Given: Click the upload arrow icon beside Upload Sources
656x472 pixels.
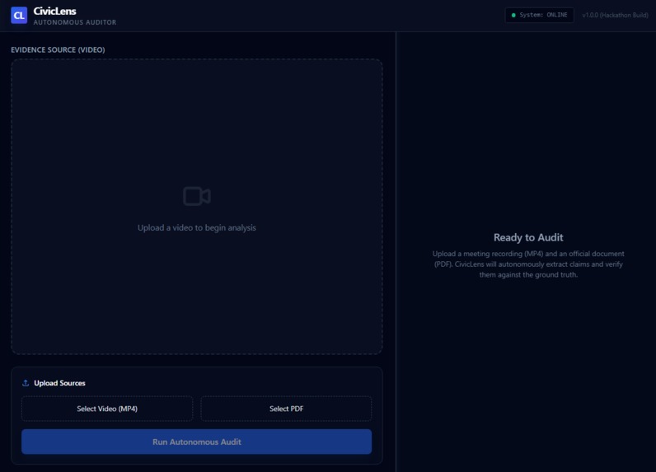Looking at the screenshot, I should click(x=26, y=383).
